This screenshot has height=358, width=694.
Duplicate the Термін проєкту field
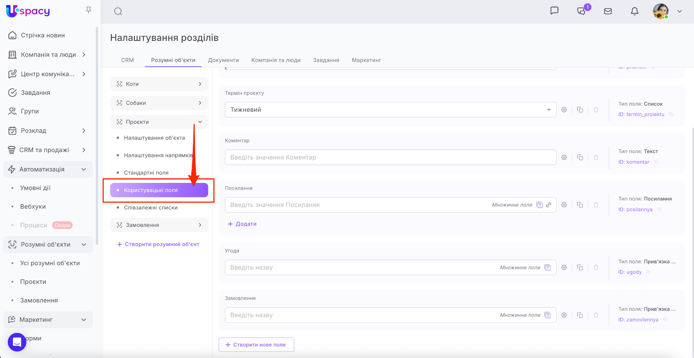[x=580, y=110]
